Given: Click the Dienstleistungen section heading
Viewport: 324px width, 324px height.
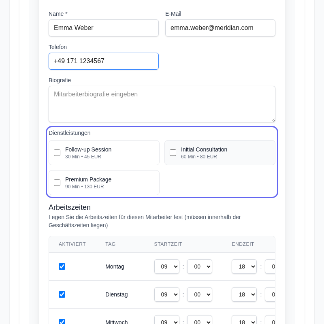Looking at the screenshot, I should 69,133.
